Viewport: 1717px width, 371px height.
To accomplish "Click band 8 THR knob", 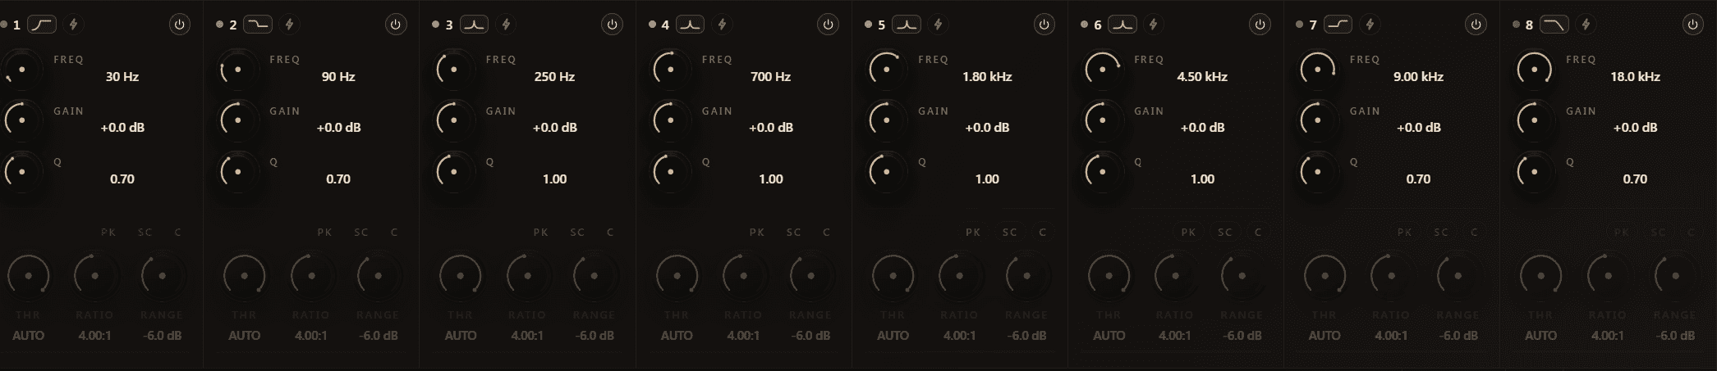I will (x=1541, y=276).
